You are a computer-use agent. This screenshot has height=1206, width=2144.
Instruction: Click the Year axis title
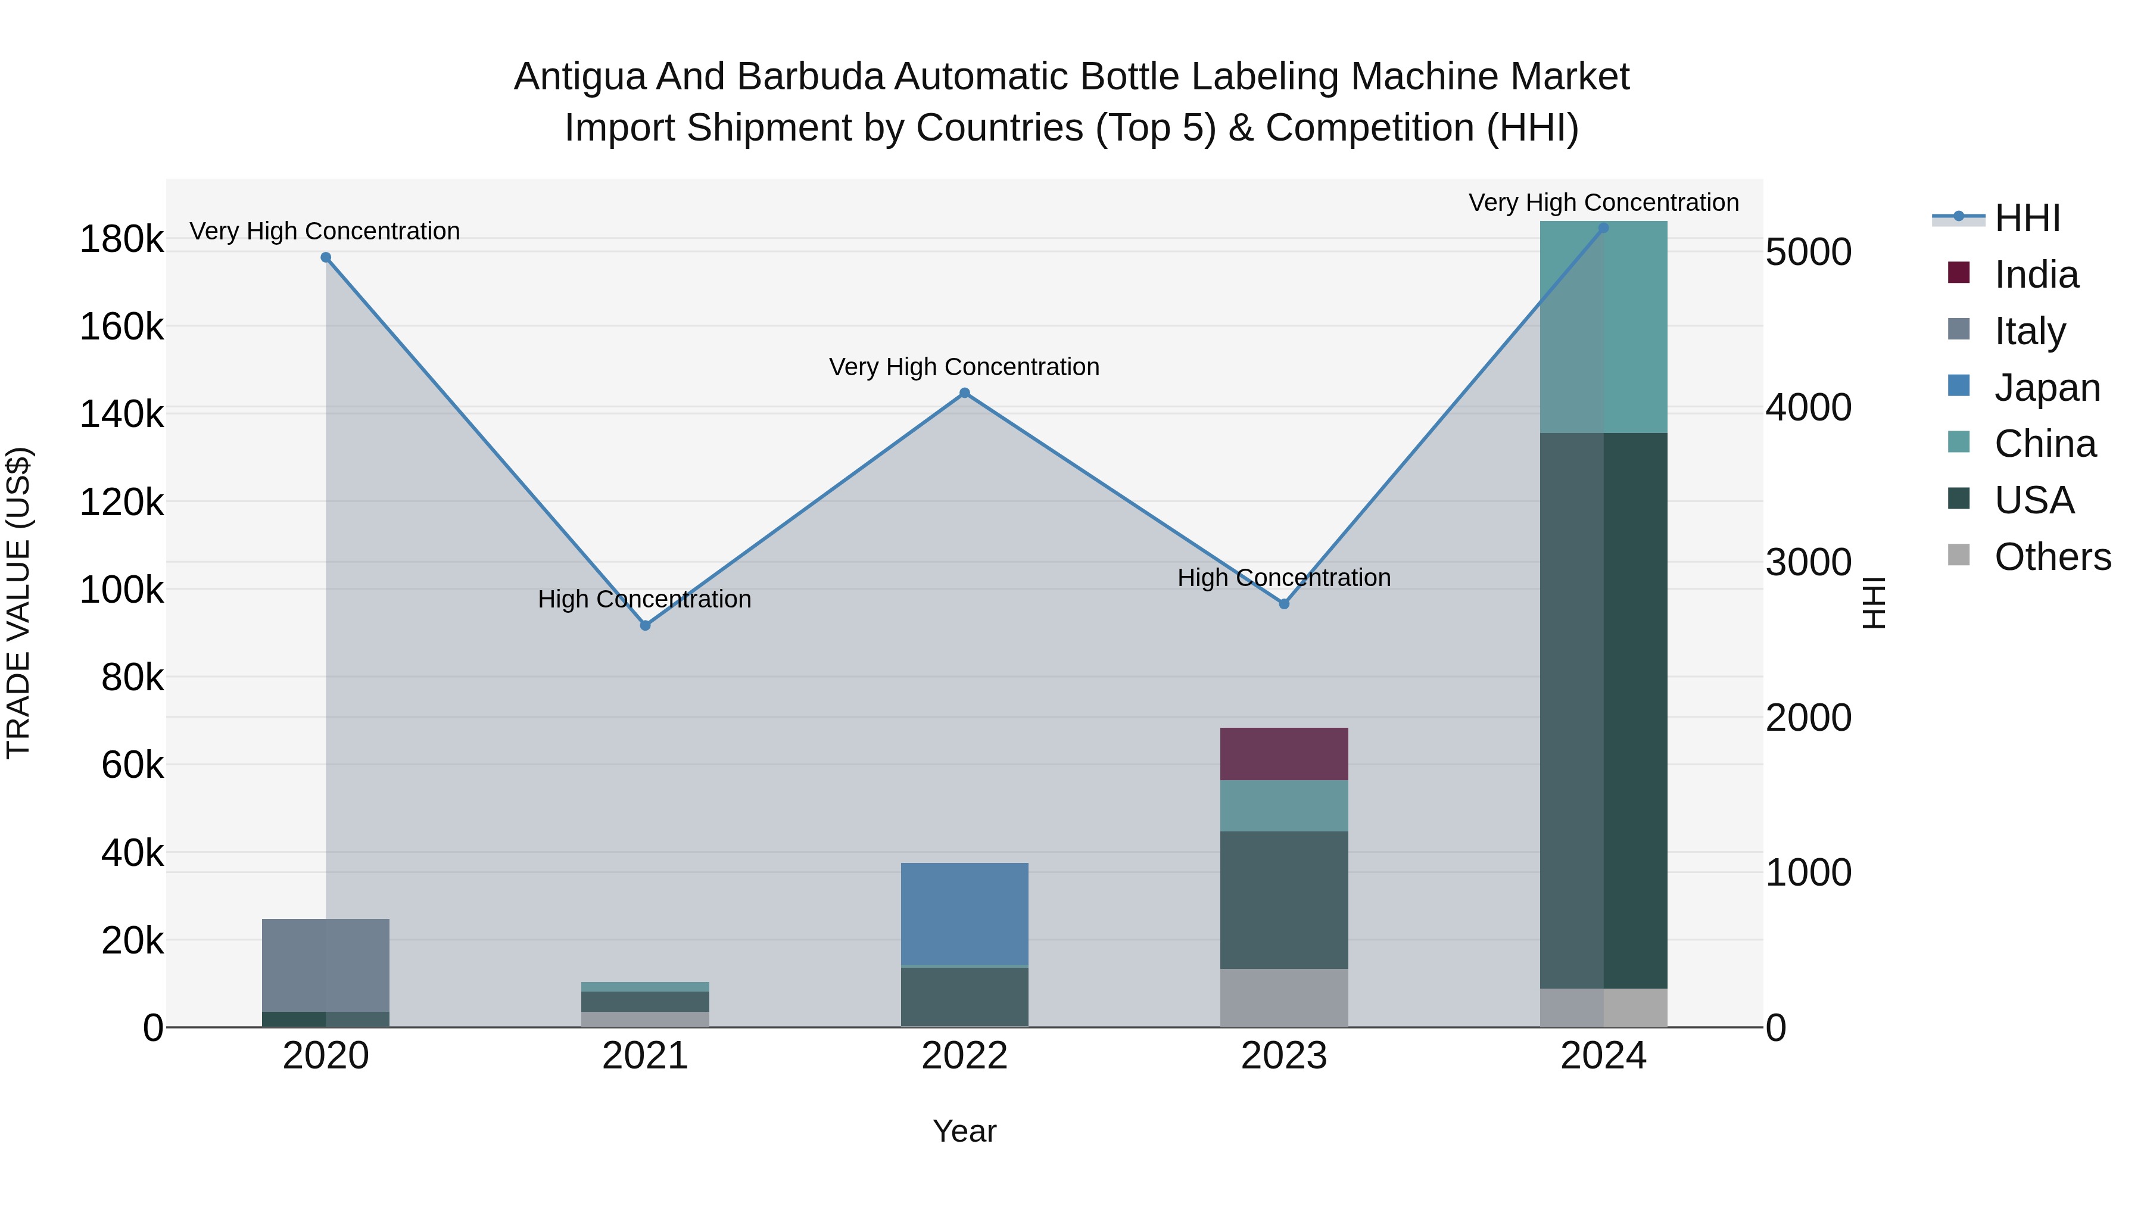[x=965, y=1131]
